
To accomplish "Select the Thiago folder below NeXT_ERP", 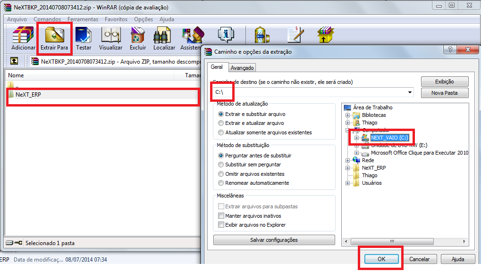I will click(x=369, y=175).
